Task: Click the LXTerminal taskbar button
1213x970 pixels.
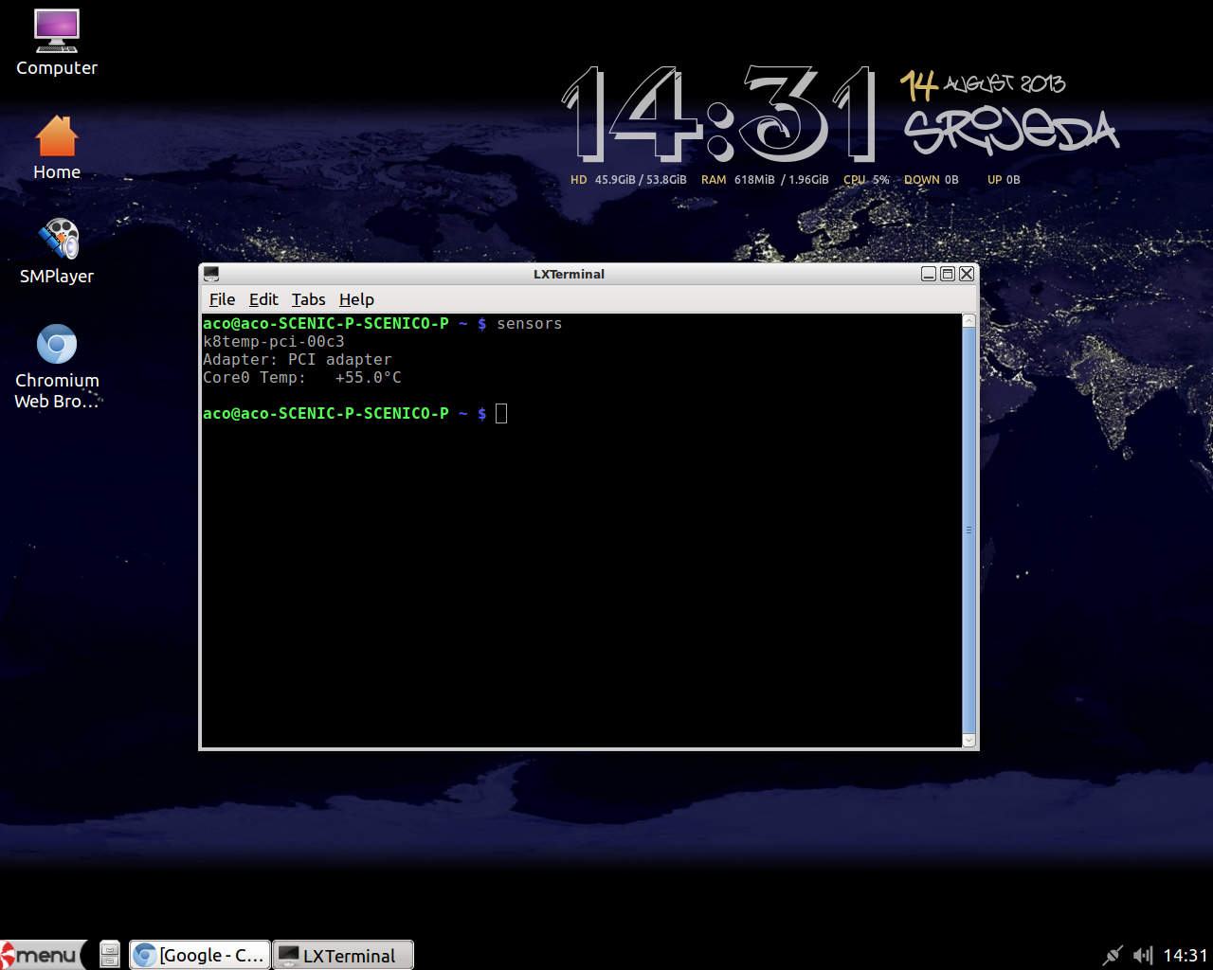Action: (343, 955)
